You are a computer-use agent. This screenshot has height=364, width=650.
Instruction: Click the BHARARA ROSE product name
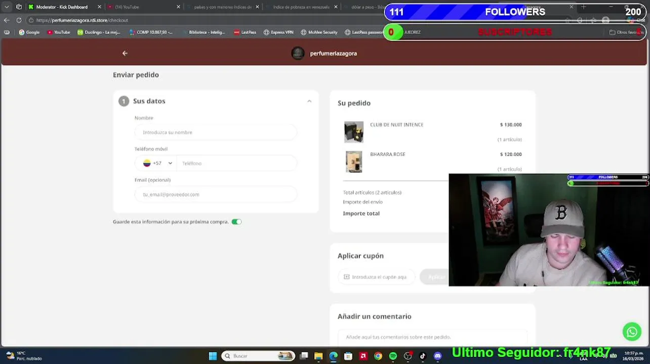(388, 154)
